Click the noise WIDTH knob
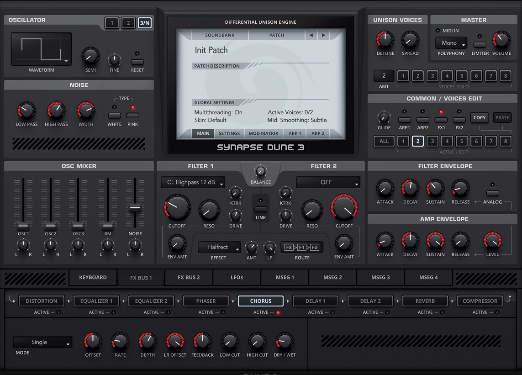This screenshot has height=375, width=522. pos(86,111)
